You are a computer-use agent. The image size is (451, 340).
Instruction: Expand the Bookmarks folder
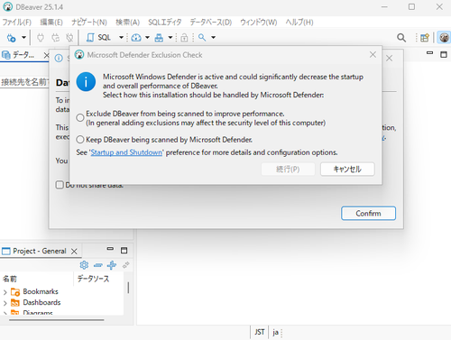click(x=5, y=292)
